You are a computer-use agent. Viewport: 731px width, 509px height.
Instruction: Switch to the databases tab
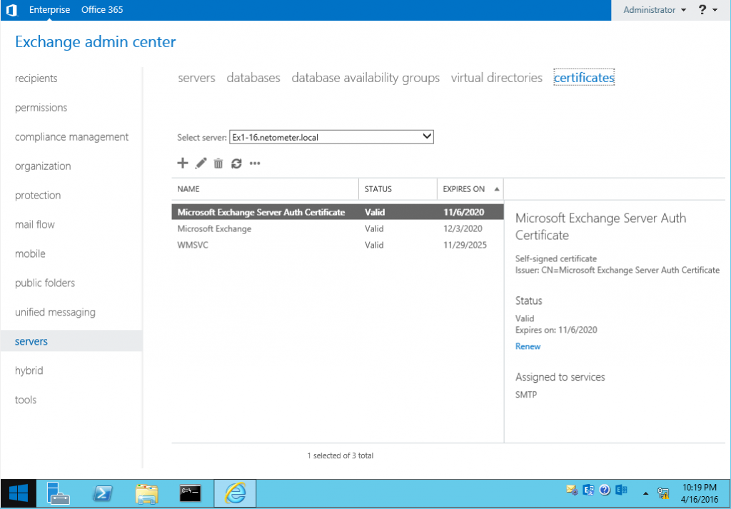pos(253,77)
